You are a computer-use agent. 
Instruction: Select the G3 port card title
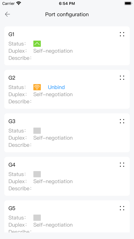click(12, 121)
